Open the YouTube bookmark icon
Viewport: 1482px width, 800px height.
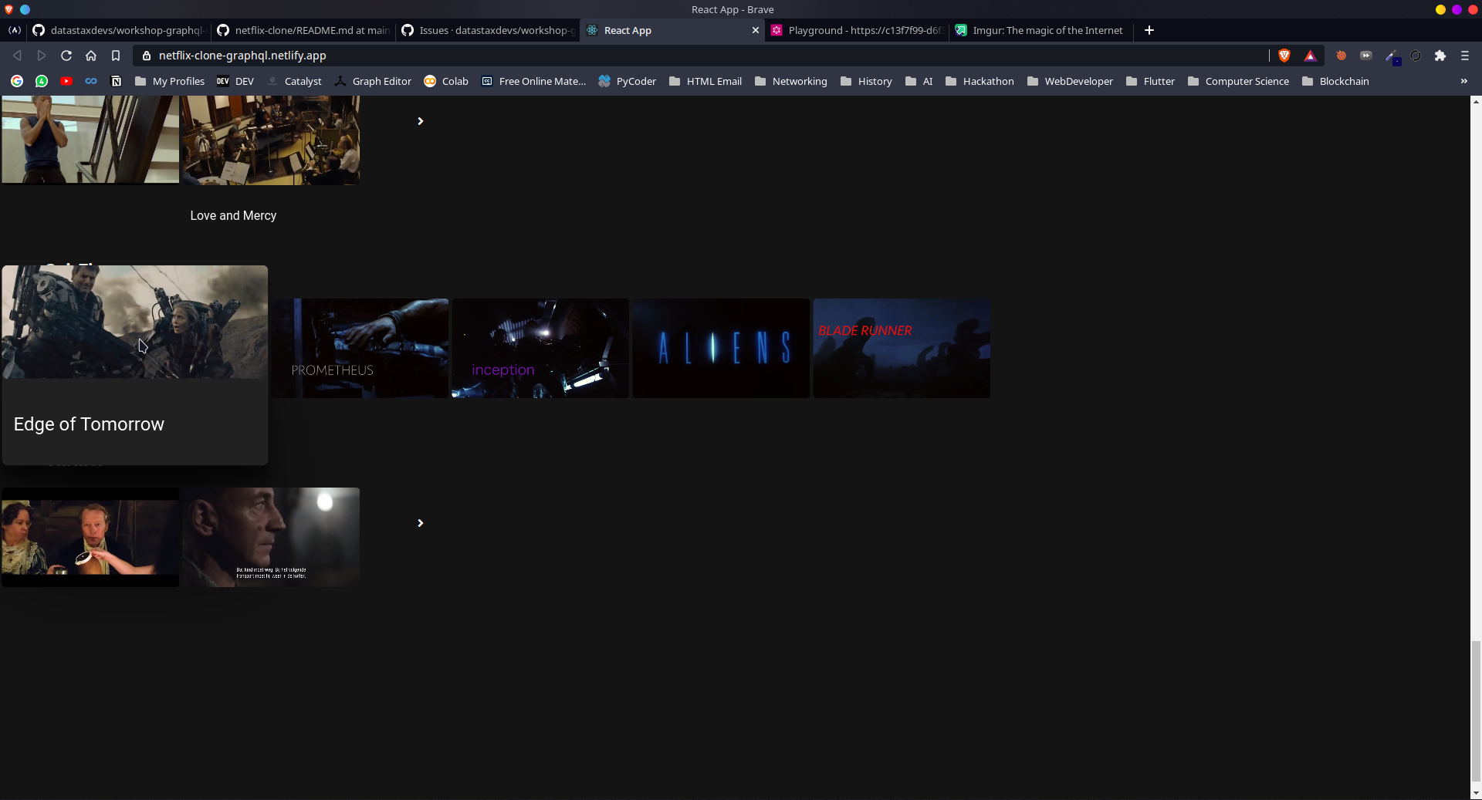click(x=66, y=81)
